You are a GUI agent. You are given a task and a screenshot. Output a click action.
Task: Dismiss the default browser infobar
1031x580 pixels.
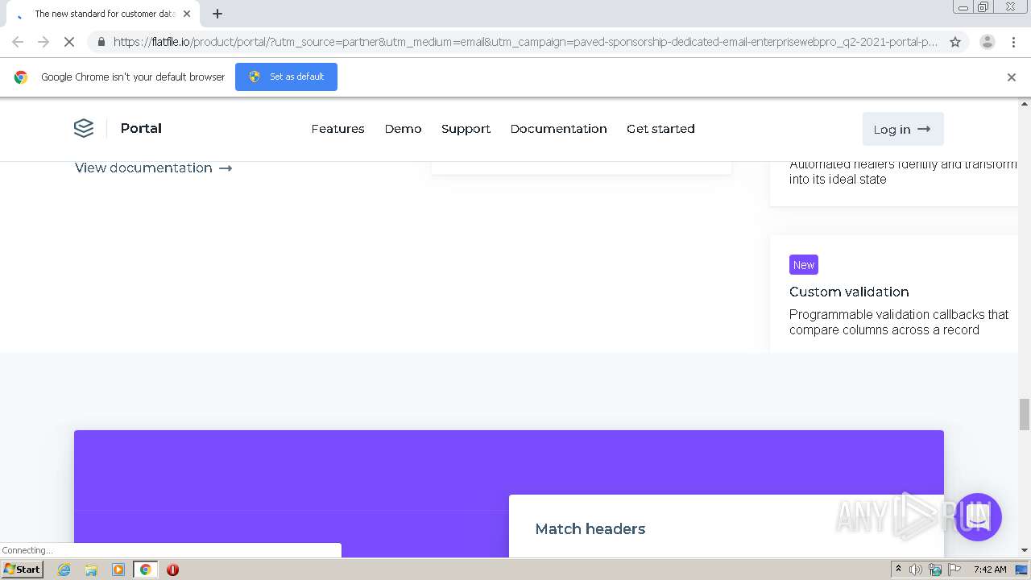[x=1012, y=77]
